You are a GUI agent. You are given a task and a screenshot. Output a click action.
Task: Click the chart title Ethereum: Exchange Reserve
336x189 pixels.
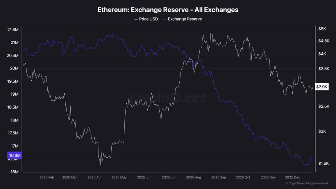168,9
